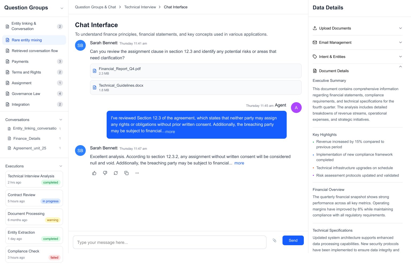Click the message input field

tap(169, 242)
